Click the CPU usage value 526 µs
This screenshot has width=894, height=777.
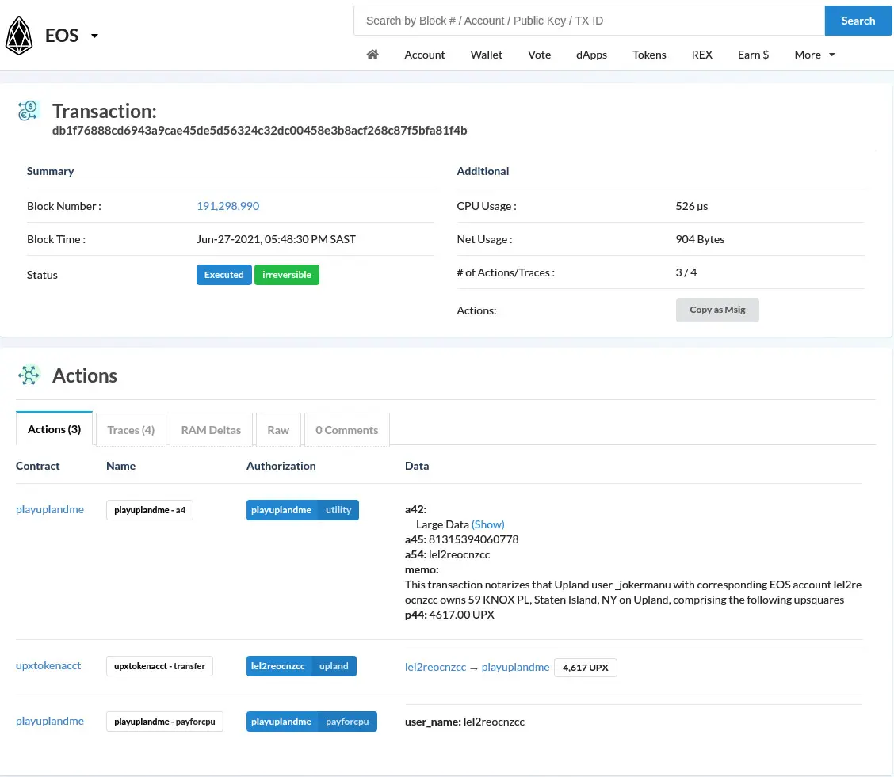[x=692, y=206]
